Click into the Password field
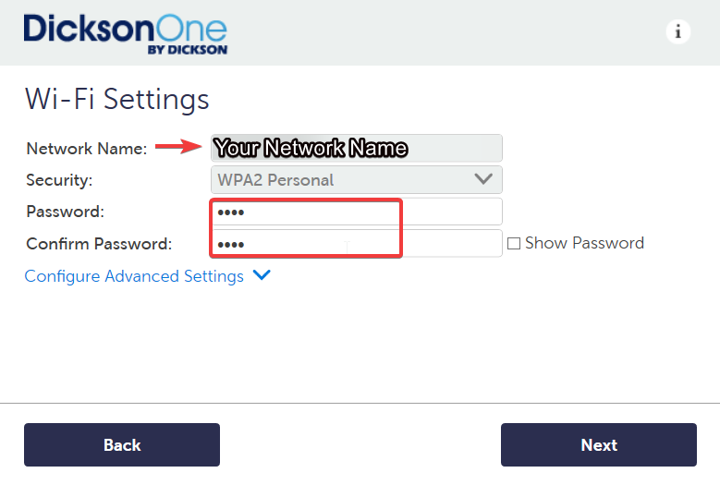The width and height of the screenshot is (720, 485). 356,212
